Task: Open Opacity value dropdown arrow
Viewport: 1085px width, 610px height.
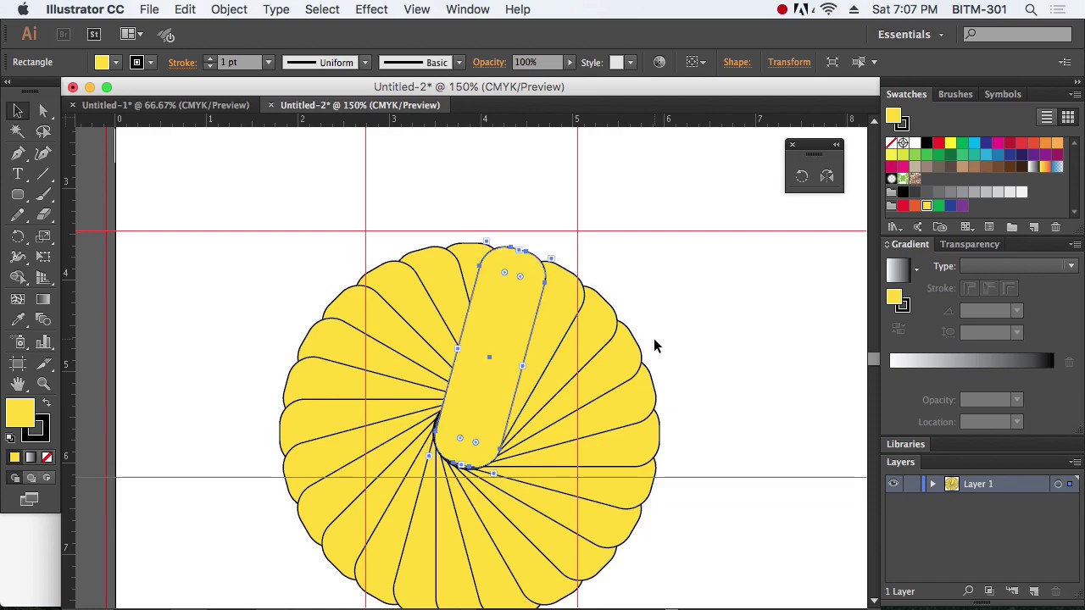Action: tap(570, 62)
